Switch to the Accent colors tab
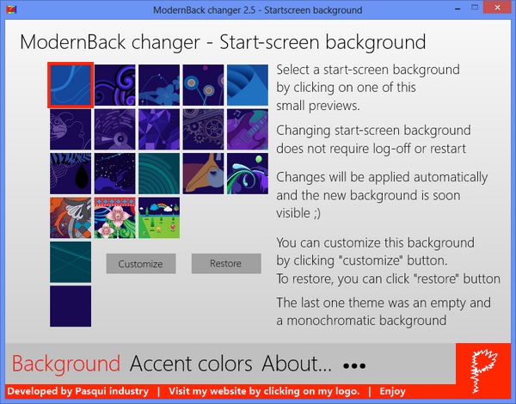Viewport: 516px width, 404px height. pos(191,364)
